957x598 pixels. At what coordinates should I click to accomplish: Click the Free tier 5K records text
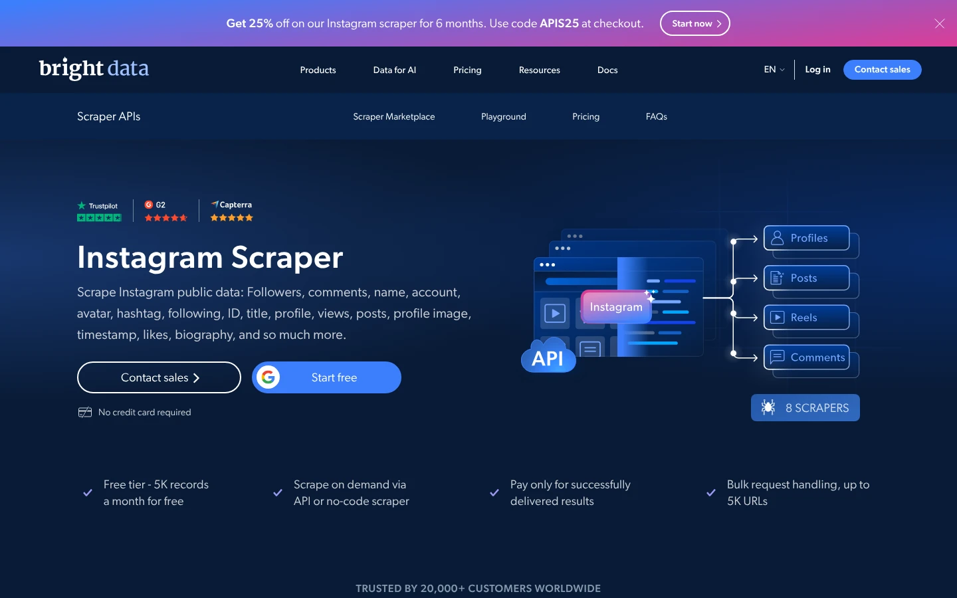tap(156, 493)
